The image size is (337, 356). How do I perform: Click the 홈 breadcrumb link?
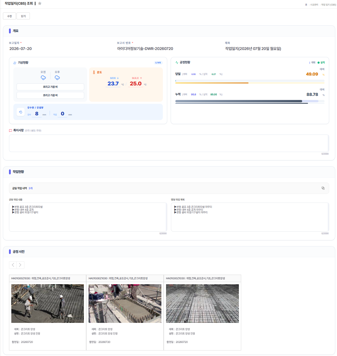(x=306, y=5)
